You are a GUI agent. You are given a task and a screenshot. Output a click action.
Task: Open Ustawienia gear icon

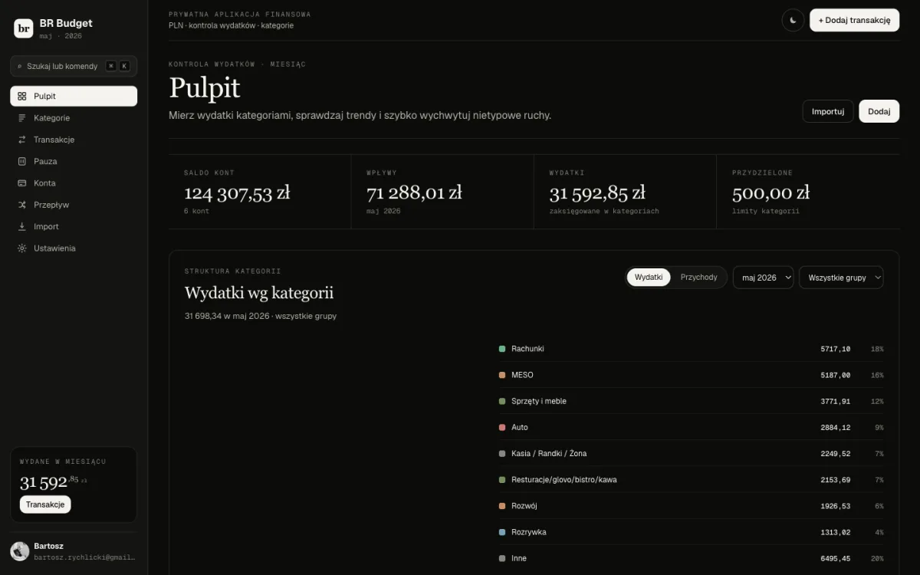[x=21, y=248]
